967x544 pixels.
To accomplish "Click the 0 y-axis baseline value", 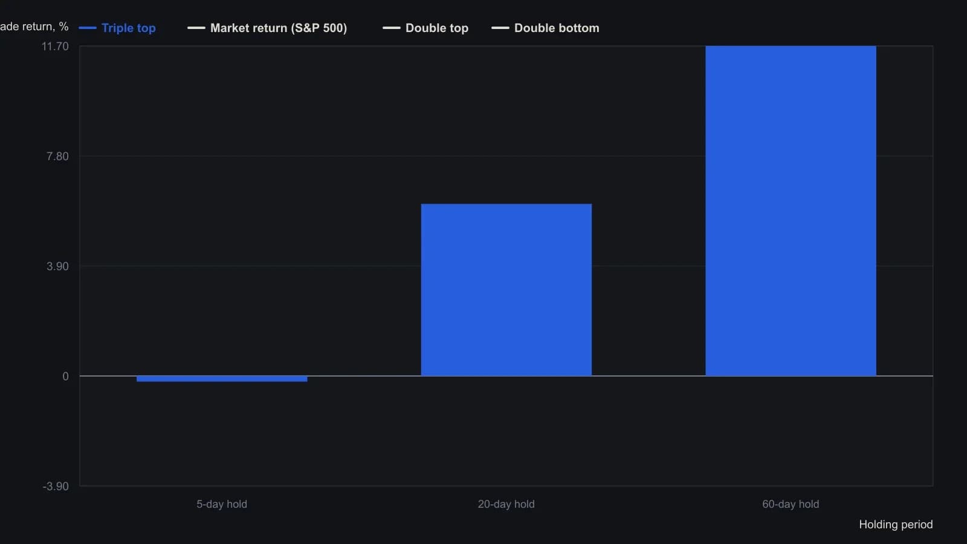I will tap(66, 377).
